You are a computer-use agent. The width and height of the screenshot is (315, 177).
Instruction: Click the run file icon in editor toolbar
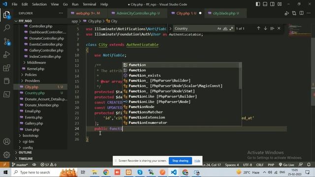pyautogui.click(x=286, y=13)
